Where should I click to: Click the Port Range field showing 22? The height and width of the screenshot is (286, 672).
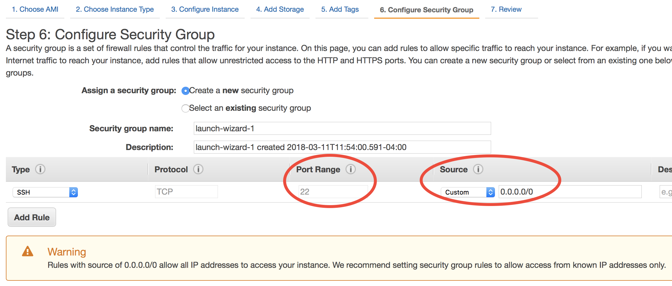click(x=333, y=192)
